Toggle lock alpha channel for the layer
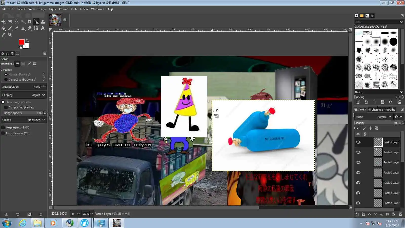Image resolution: width=405 pixels, height=228 pixels. (x=377, y=128)
